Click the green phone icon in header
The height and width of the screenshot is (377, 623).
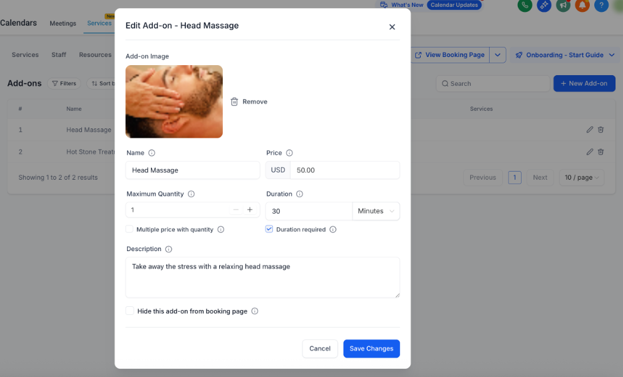click(x=525, y=6)
